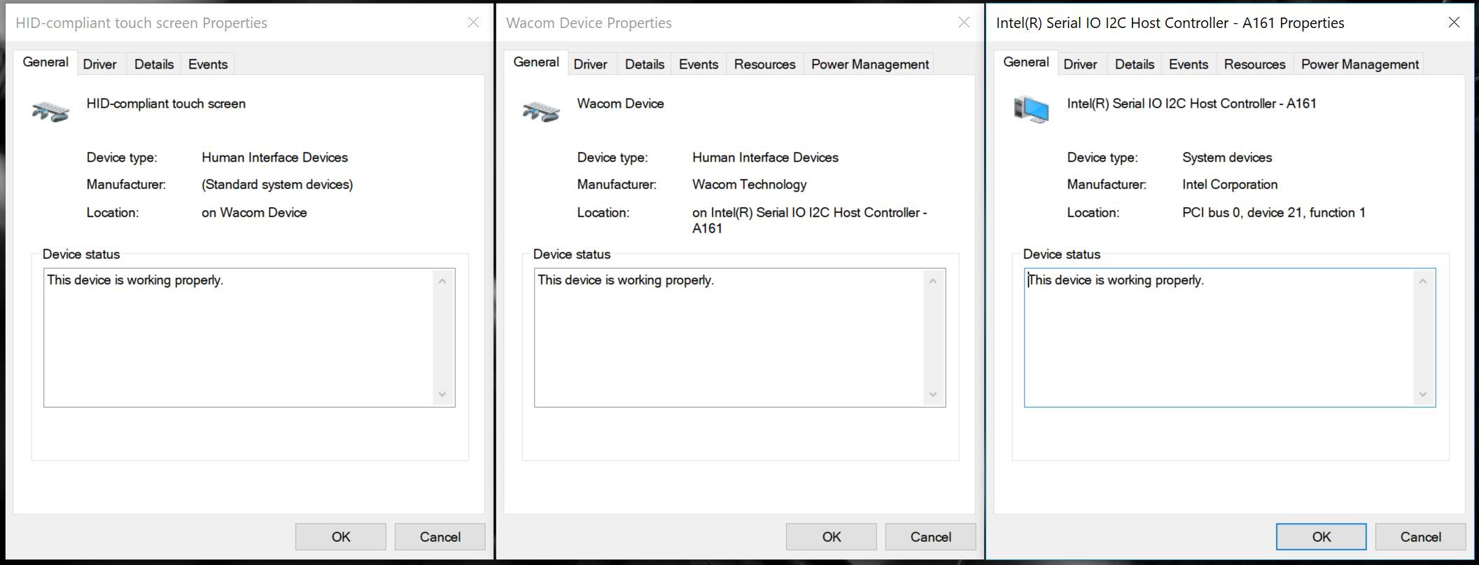Click scroll-up arrow in Wacom device status box
The height and width of the screenshot is (565, 1479).
933,281
